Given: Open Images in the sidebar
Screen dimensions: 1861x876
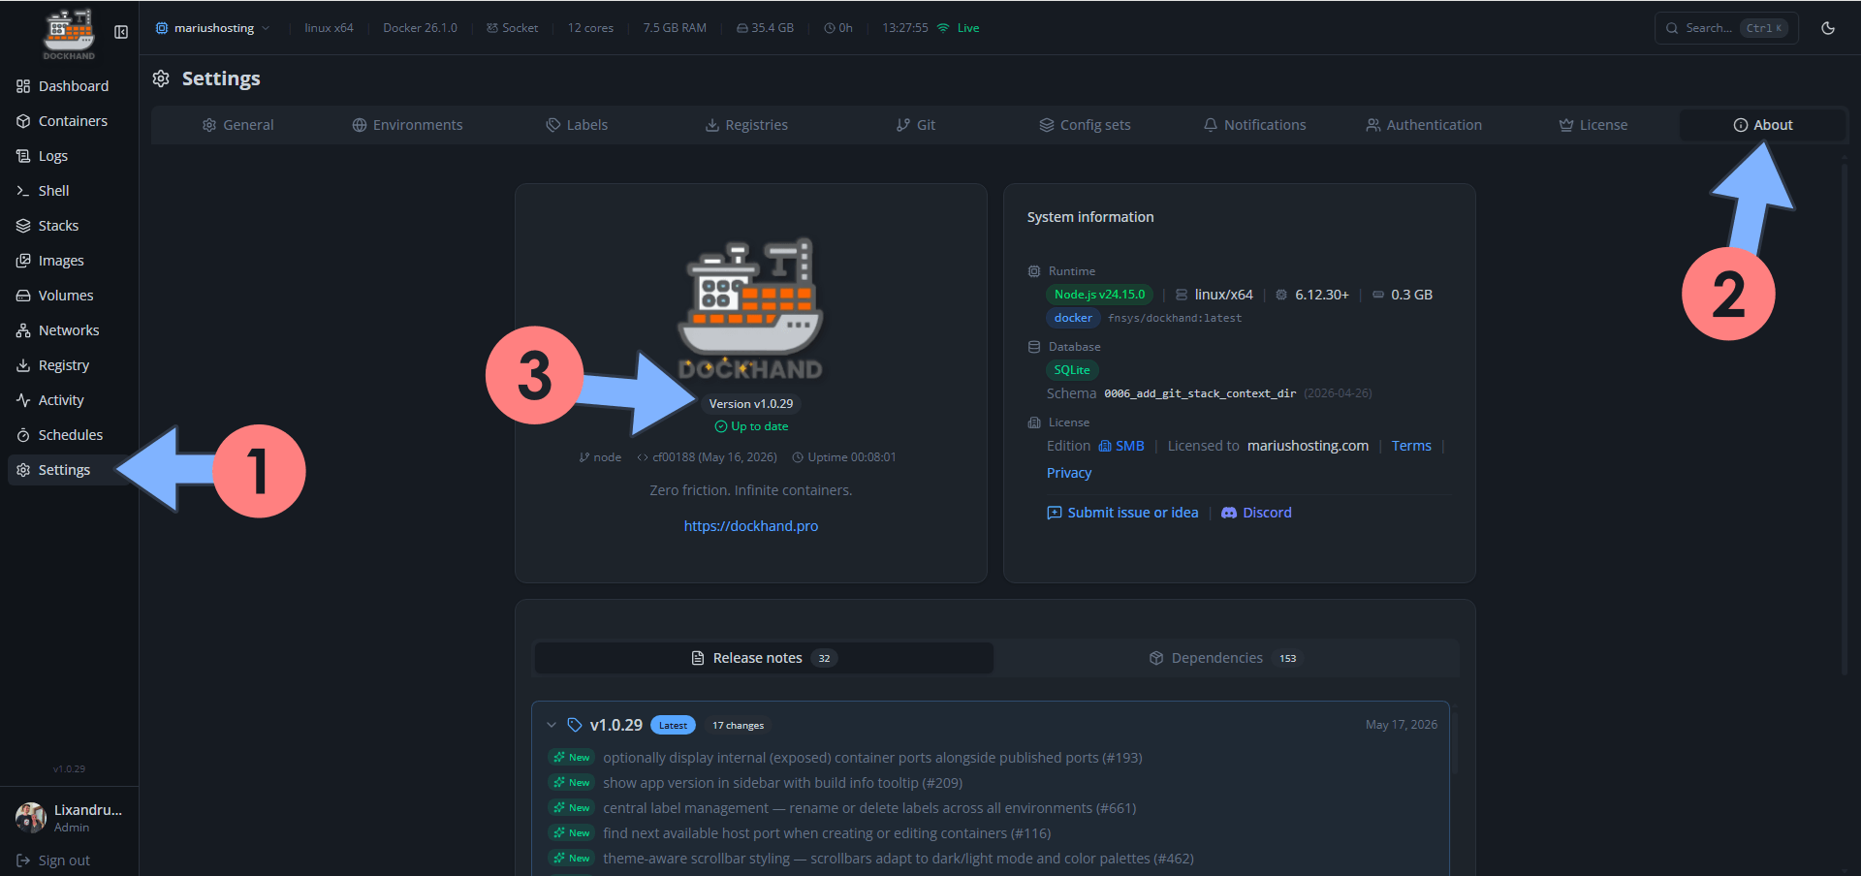Looking at the screenshot, I should (69, 261).
